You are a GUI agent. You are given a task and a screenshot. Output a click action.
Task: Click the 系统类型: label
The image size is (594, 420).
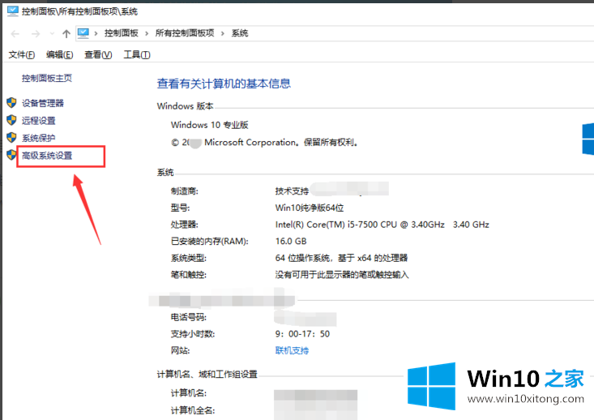coord(189,258)
